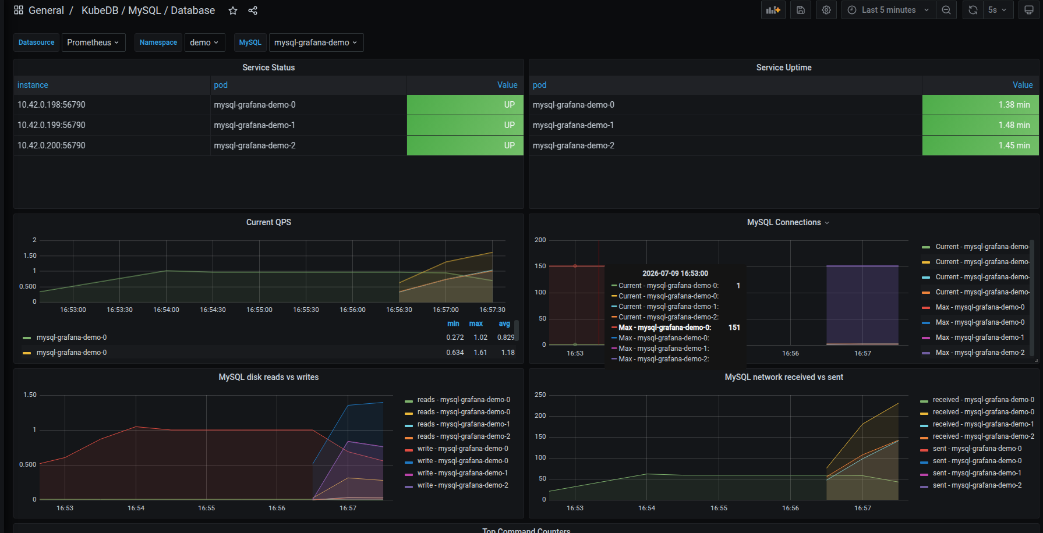
Task: Open the Service Uptime panel title
Action: pos(784,67)
